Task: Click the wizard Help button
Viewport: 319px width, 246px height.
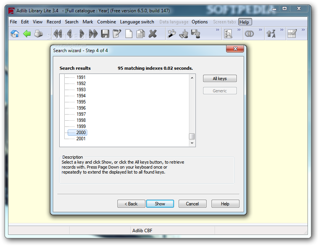Action: (225, 203)
